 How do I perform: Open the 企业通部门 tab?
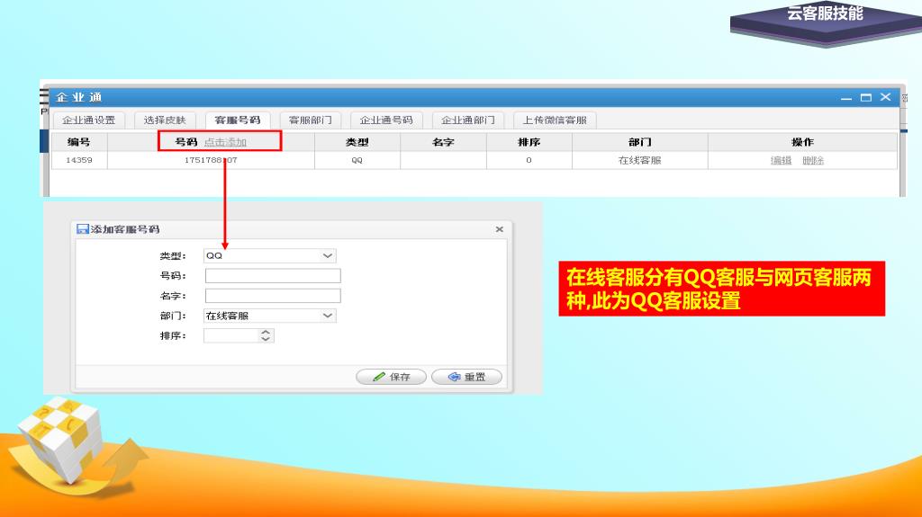pyautogui.click(x=468, y=120)
